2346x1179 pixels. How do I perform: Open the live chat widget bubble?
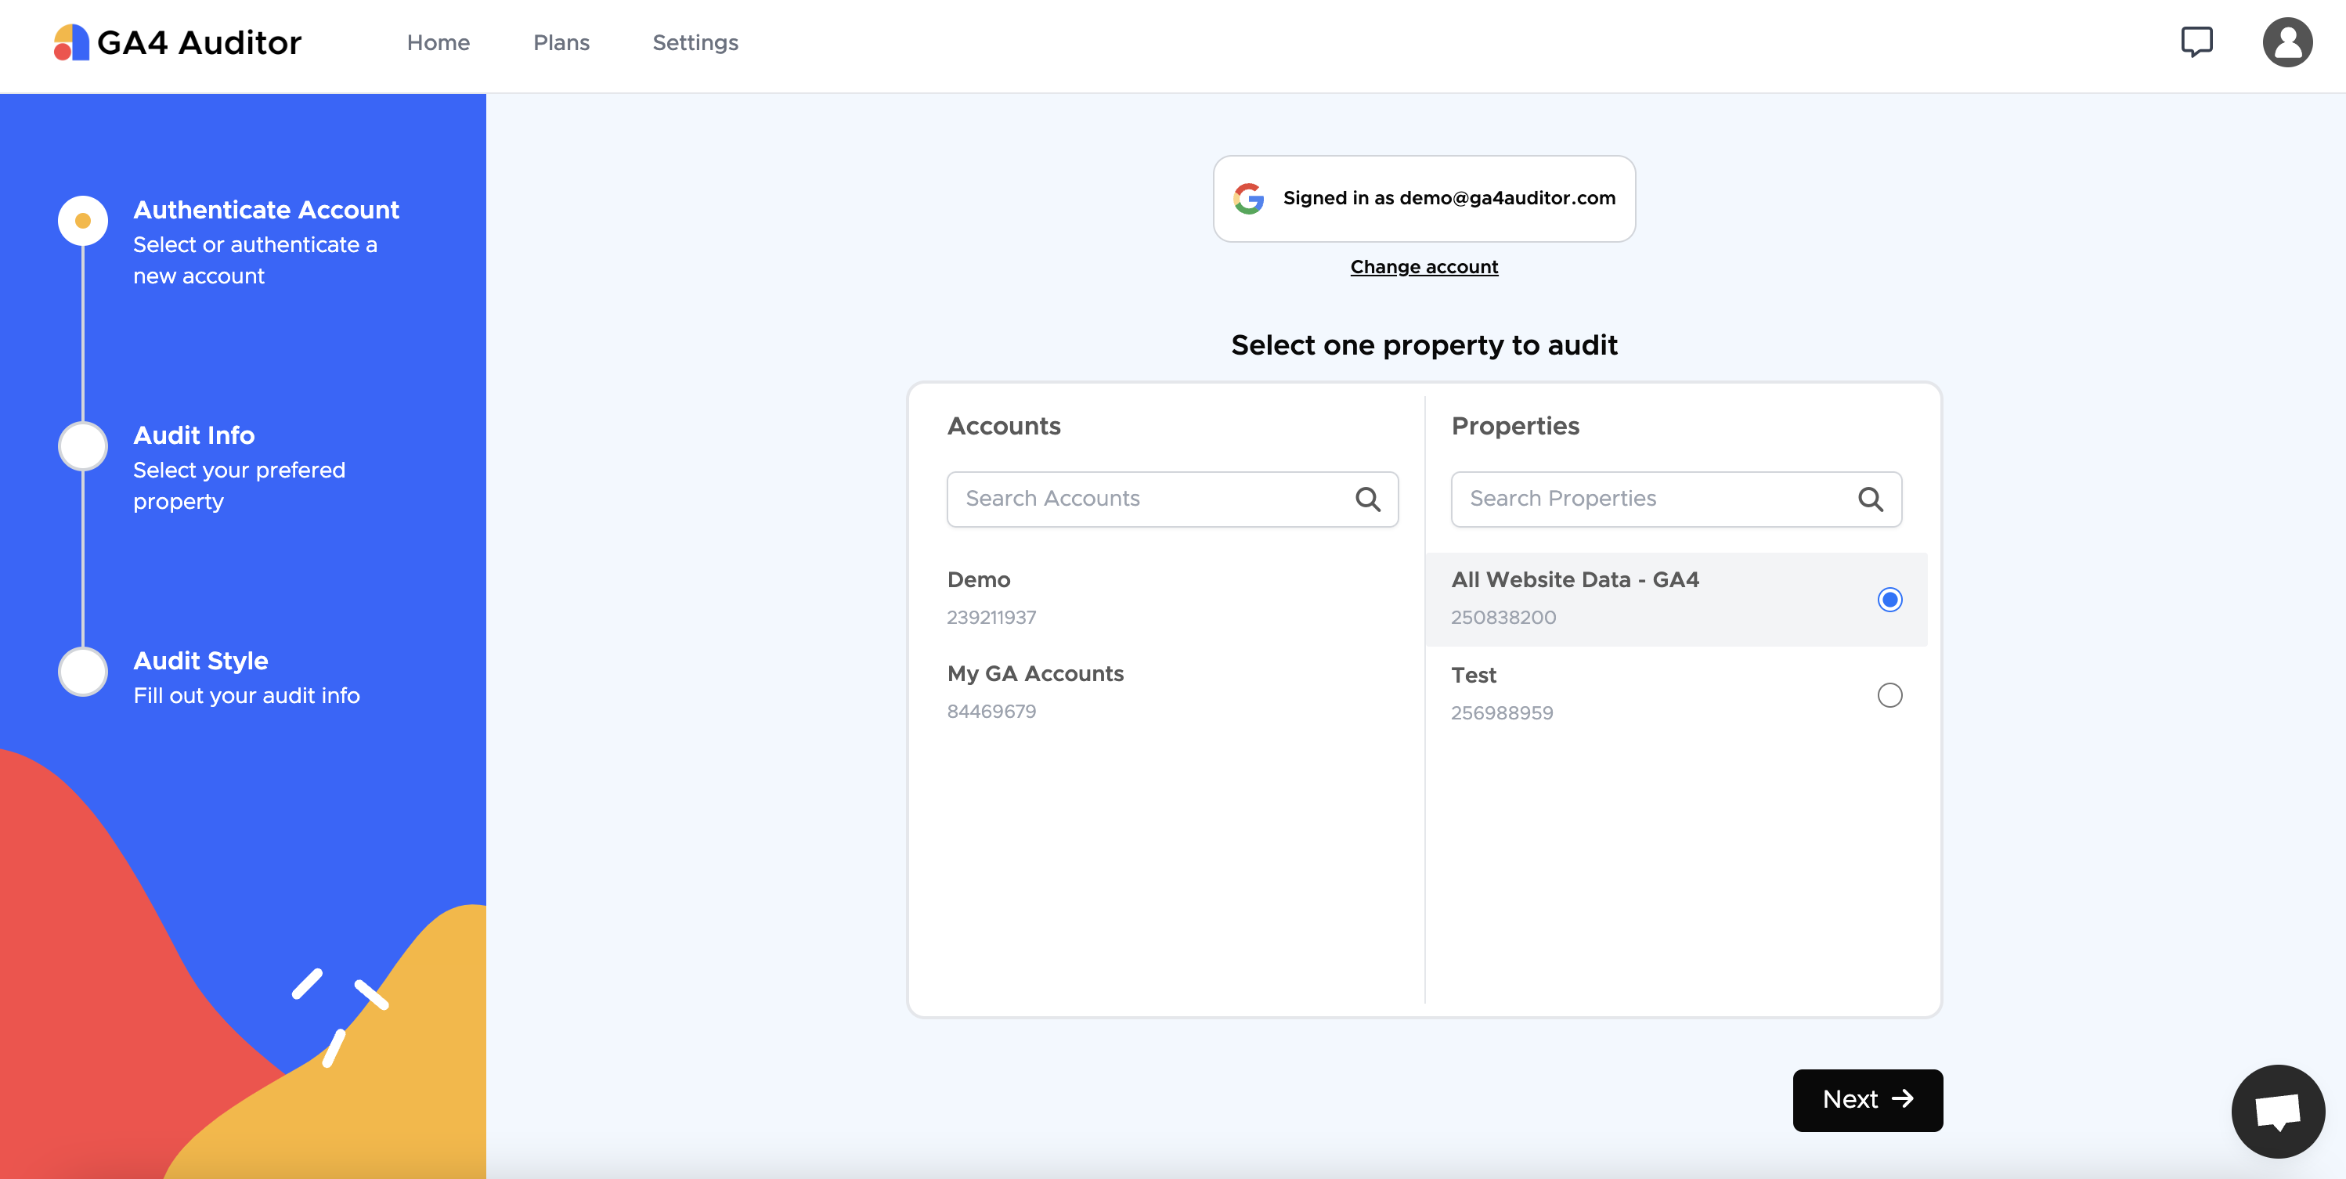(2277, 1110)
